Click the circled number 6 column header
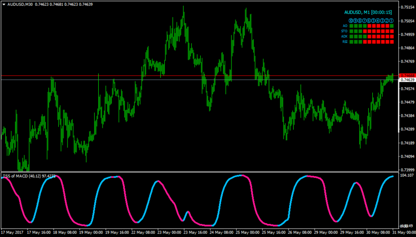This screenshot has width=416, height=237. coord(369,21)
